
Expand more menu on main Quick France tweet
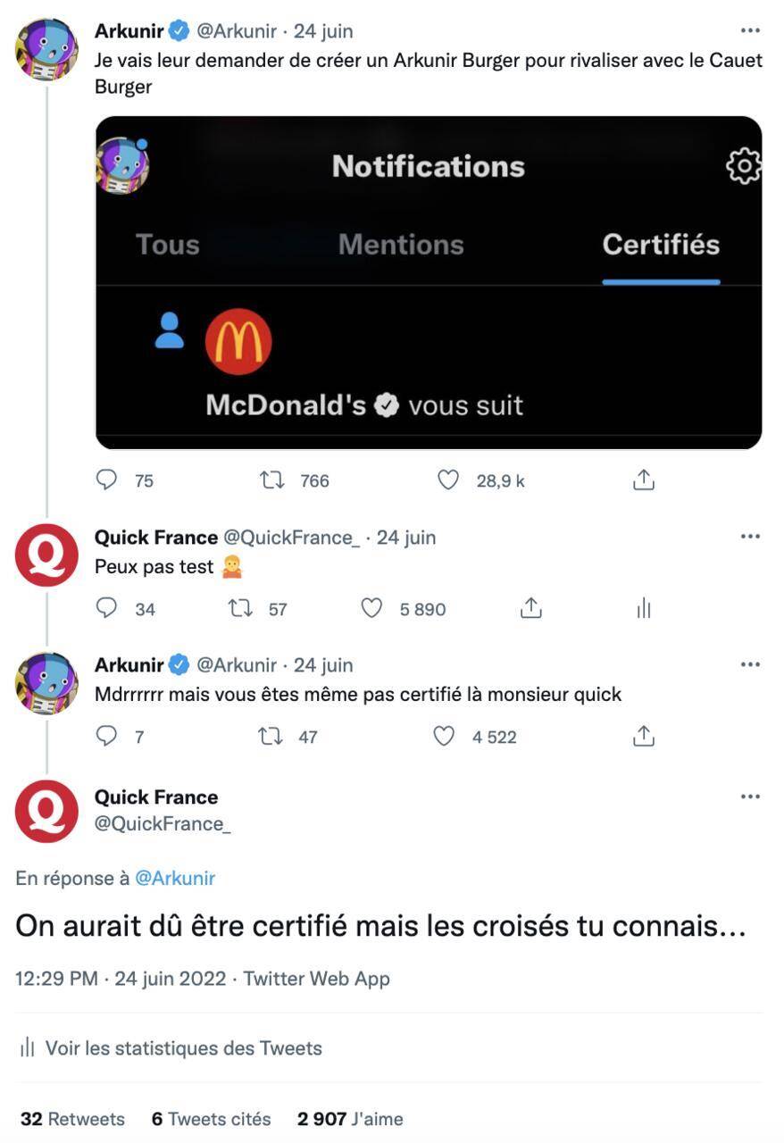[x=750, y=797]
